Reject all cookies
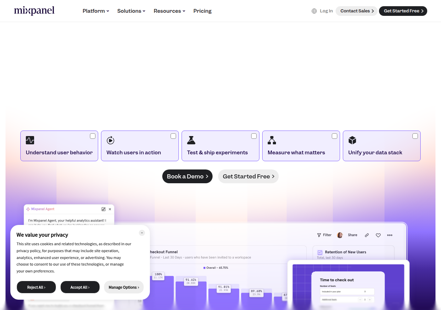The height and width of the screenshot is (310, 441). click(x=36, y=287)
